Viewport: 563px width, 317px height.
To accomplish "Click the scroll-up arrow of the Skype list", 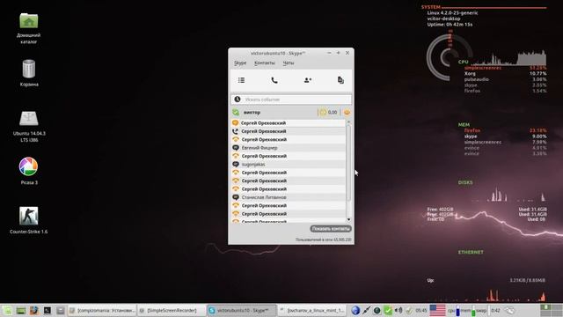I will (348, 122).
